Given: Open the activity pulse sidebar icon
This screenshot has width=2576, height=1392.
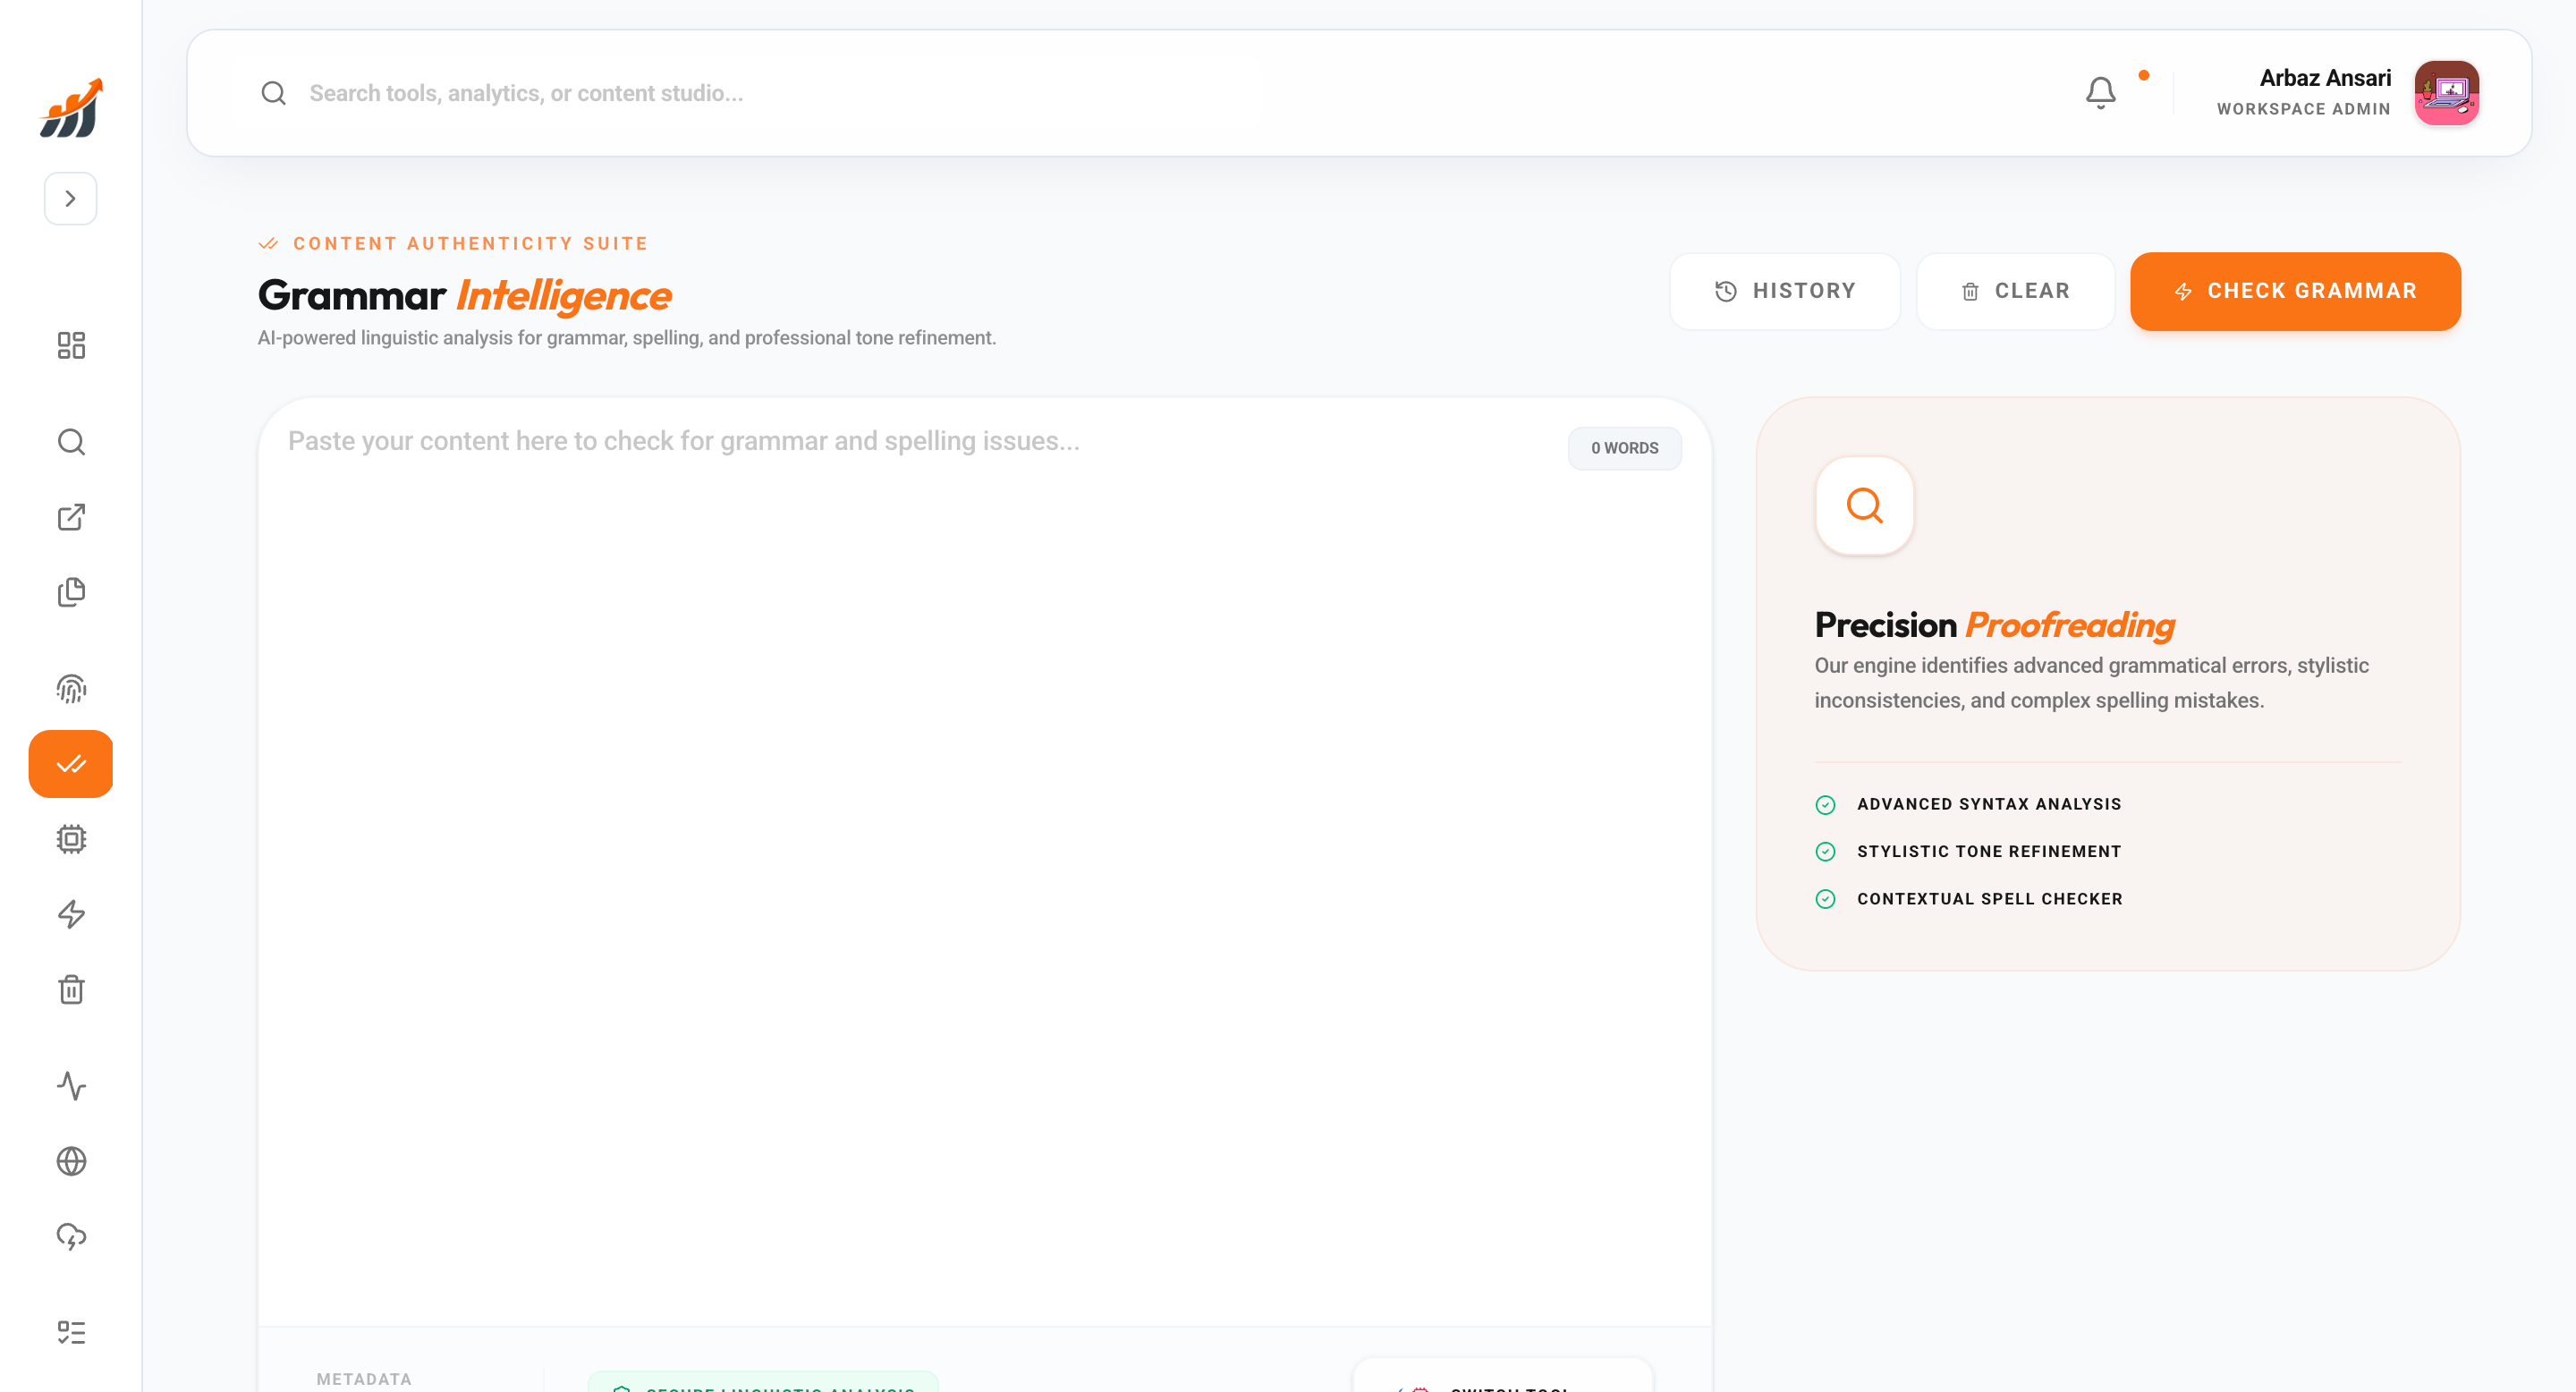Looking at the screenshot, I should point(71,1086).
